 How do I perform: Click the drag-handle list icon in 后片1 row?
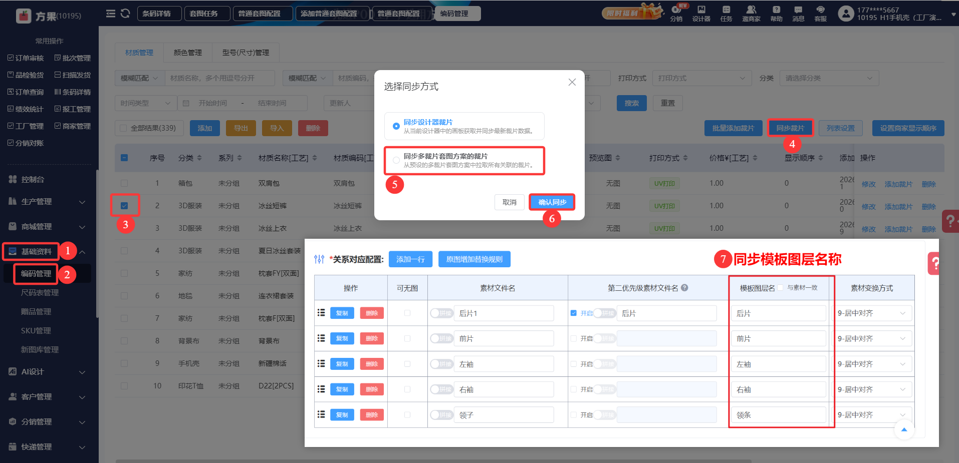tap(321, 313)
